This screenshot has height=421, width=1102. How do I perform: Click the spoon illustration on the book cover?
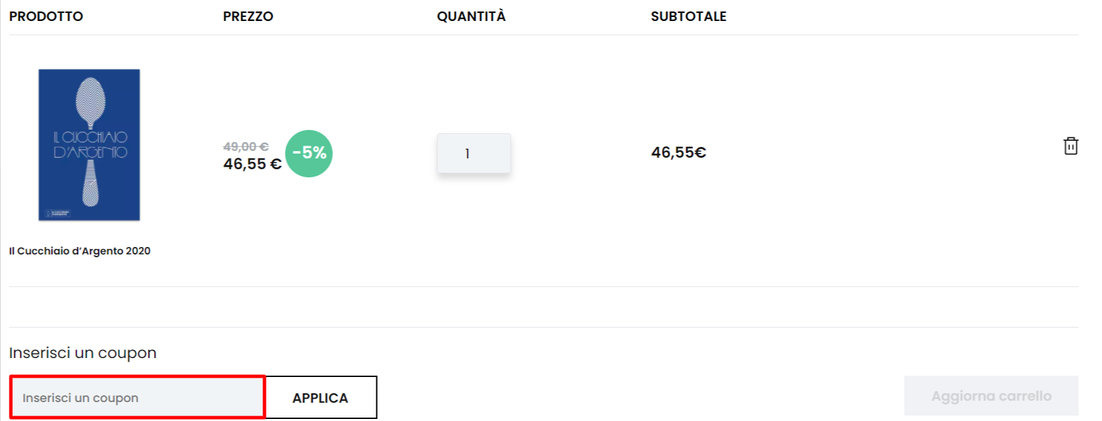90,142
